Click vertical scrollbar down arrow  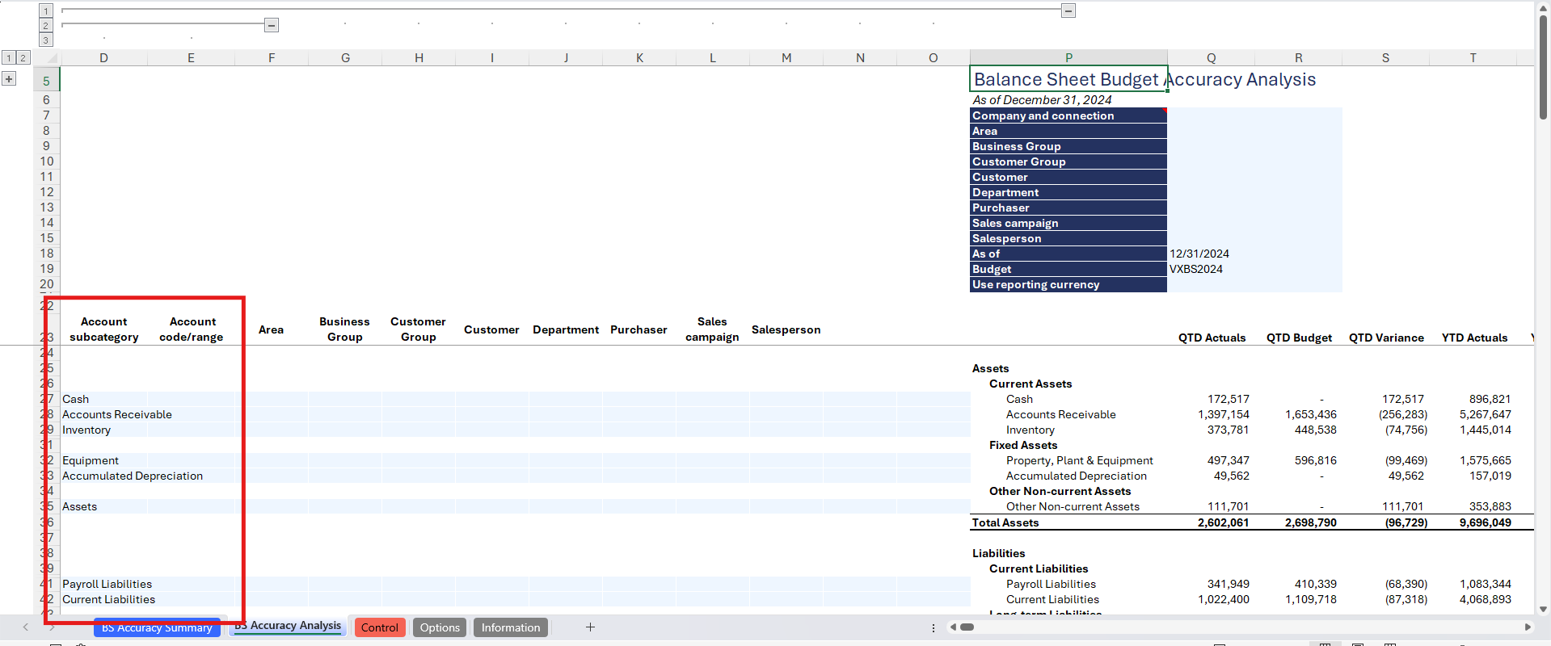pyautogui.click(x=1543, y=609)
